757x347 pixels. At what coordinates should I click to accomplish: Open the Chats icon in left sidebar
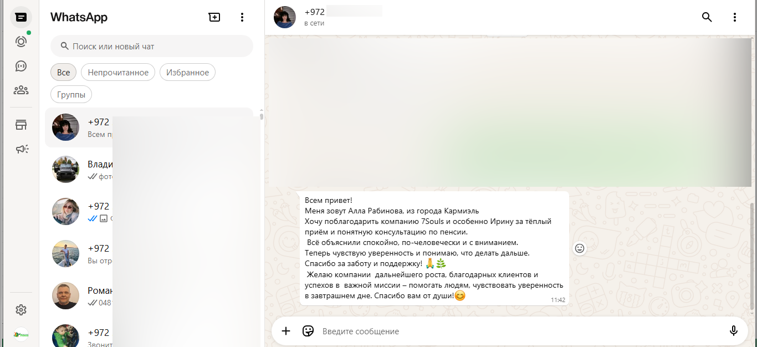tap(21, 17)
